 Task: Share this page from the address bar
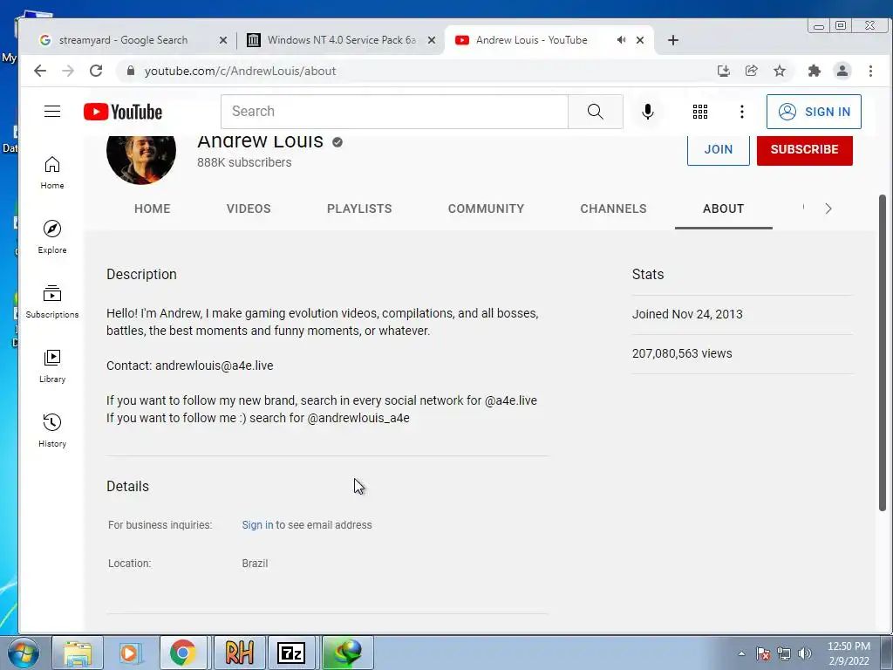pos(751,71)
